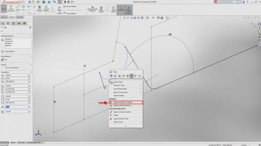Expand the context menu with bottom chevron
The height and width of the screenshot is (146, 261).
coord(126,126)
